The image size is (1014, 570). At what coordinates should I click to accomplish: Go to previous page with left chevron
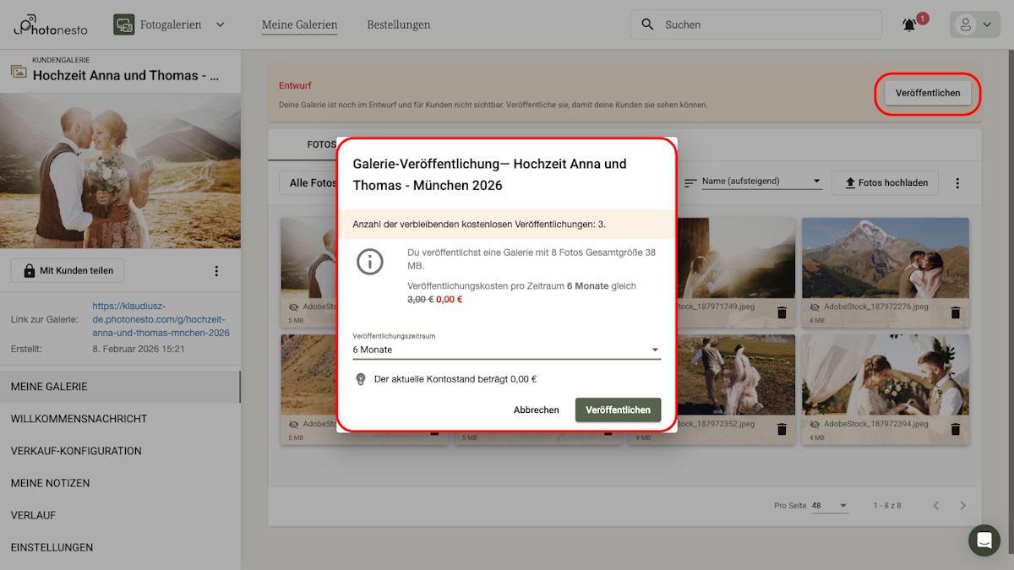coord(936,505)
